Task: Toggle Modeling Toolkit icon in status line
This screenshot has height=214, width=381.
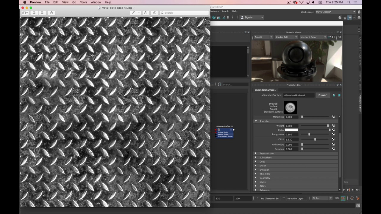Action: click(340, 18)
